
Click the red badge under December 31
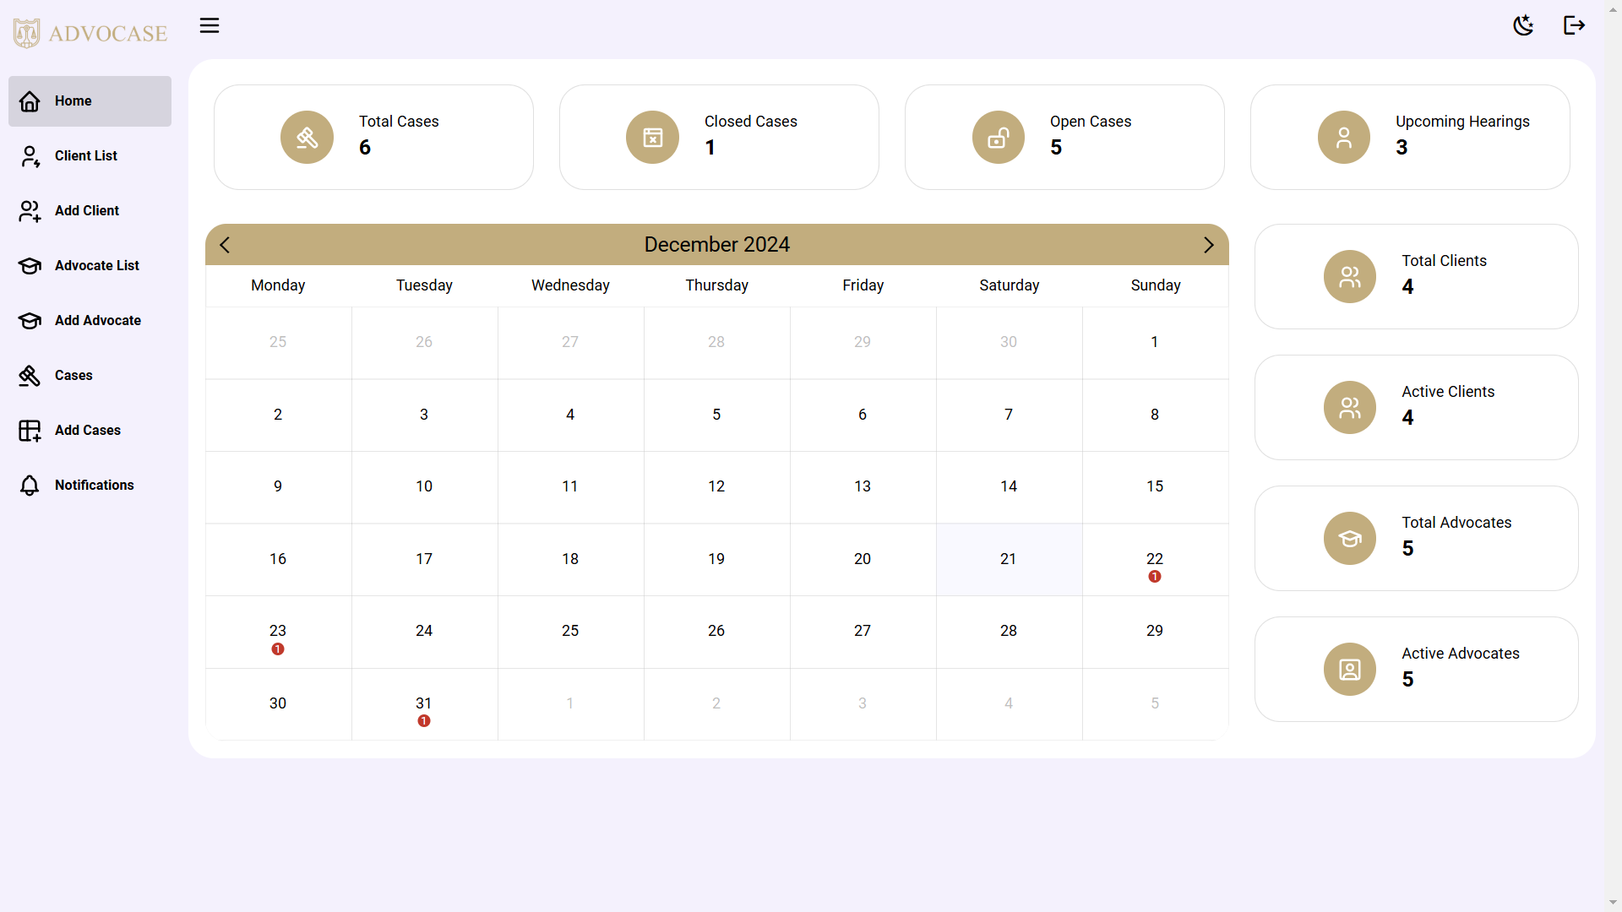coord(424,721)
